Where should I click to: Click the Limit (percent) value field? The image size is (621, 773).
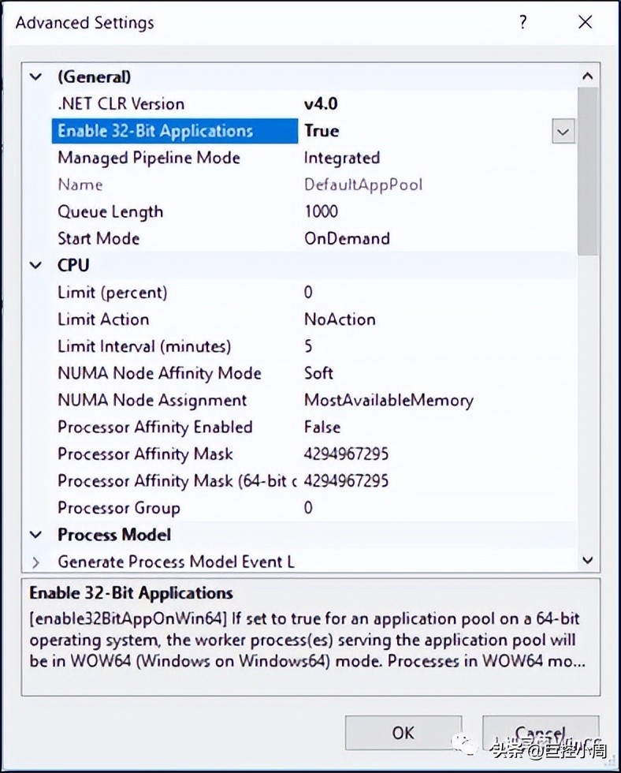[x=308, y=293]
